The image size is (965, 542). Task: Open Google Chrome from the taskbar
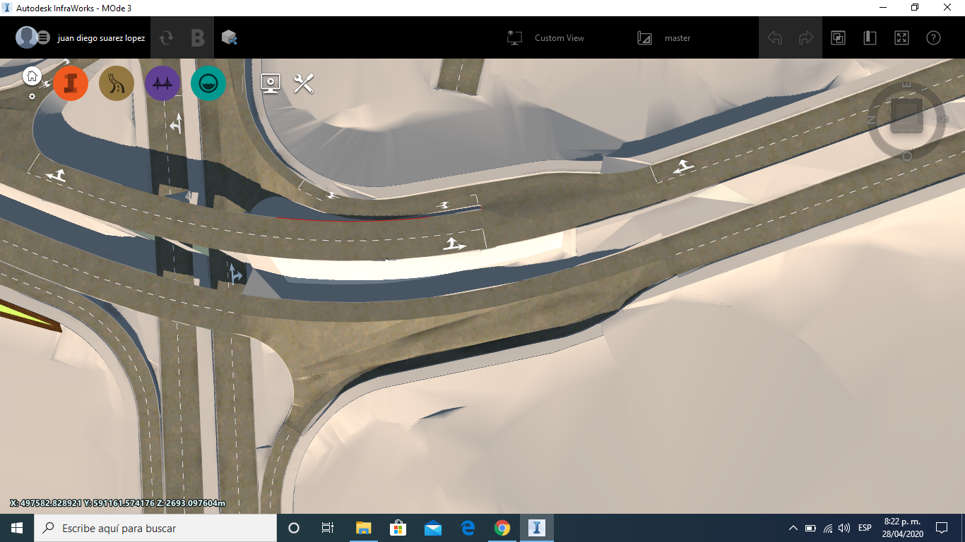(x=502, y=527)
